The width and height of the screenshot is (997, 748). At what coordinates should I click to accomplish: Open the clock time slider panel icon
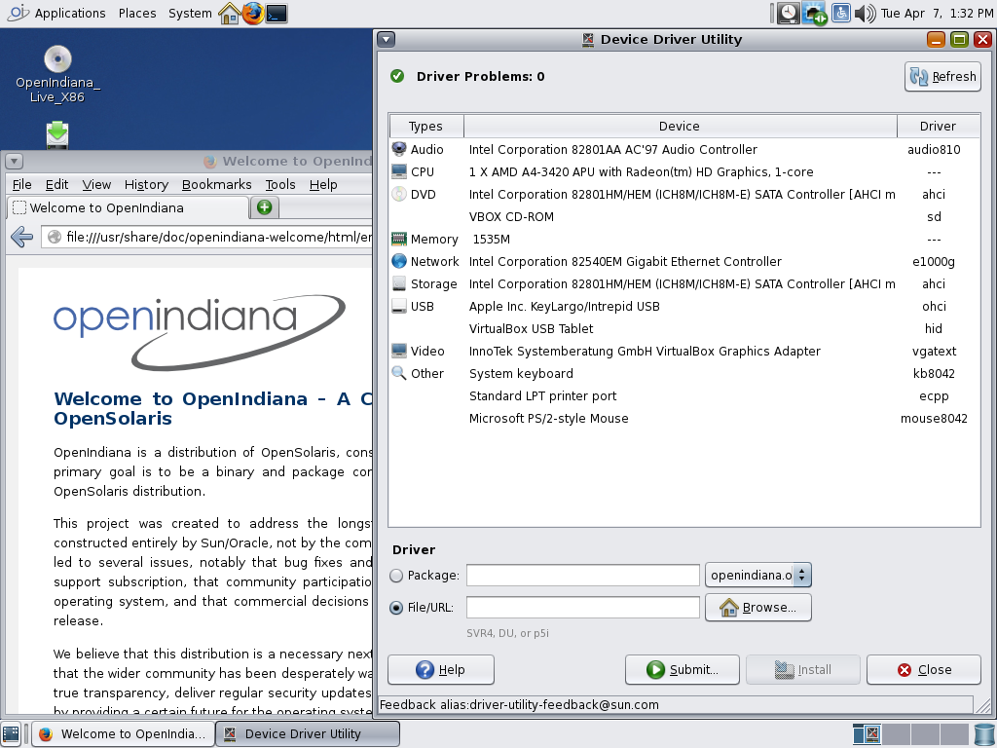pos(789,14)
